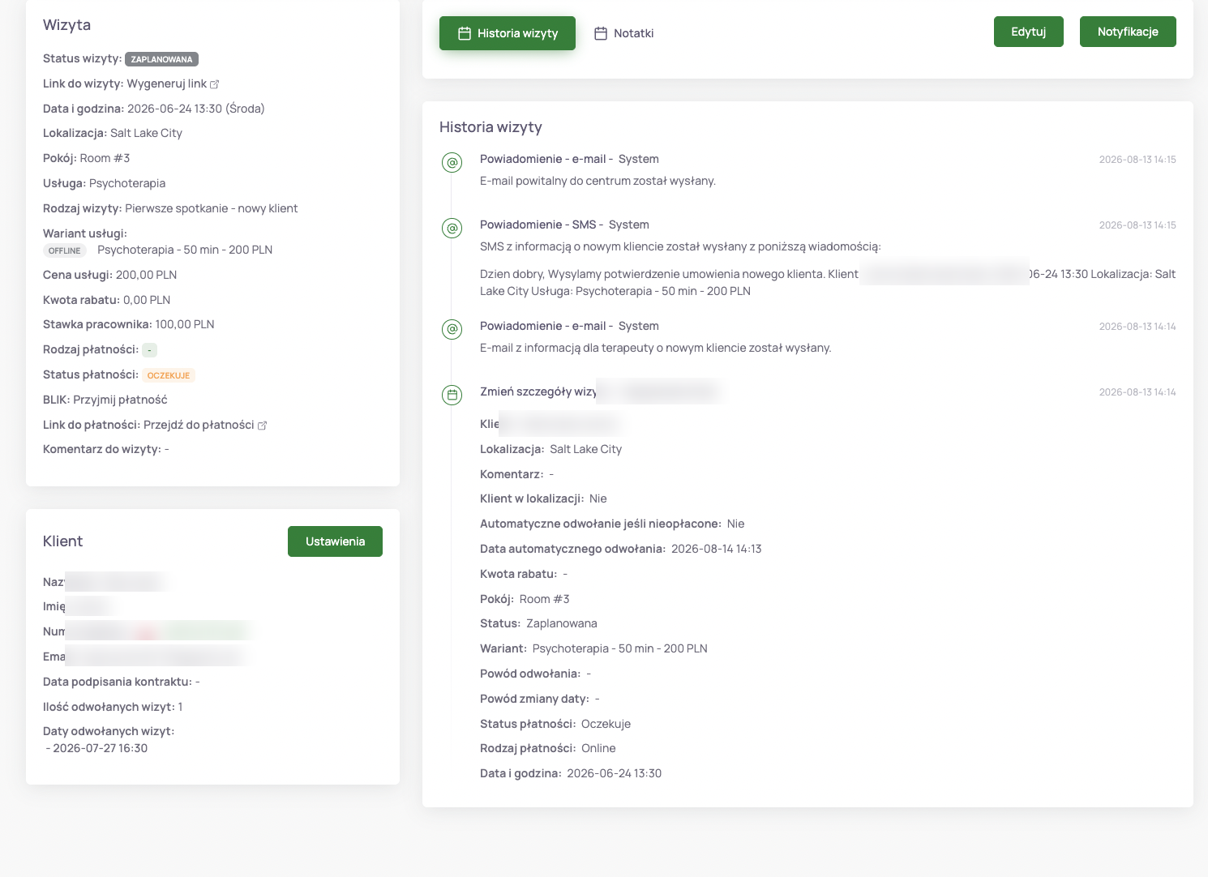This screenshot has width=1208, height=877.
Task: Click Data automatycznego odwołania value 2026-08-14 14:13
Action: [716, 549]
